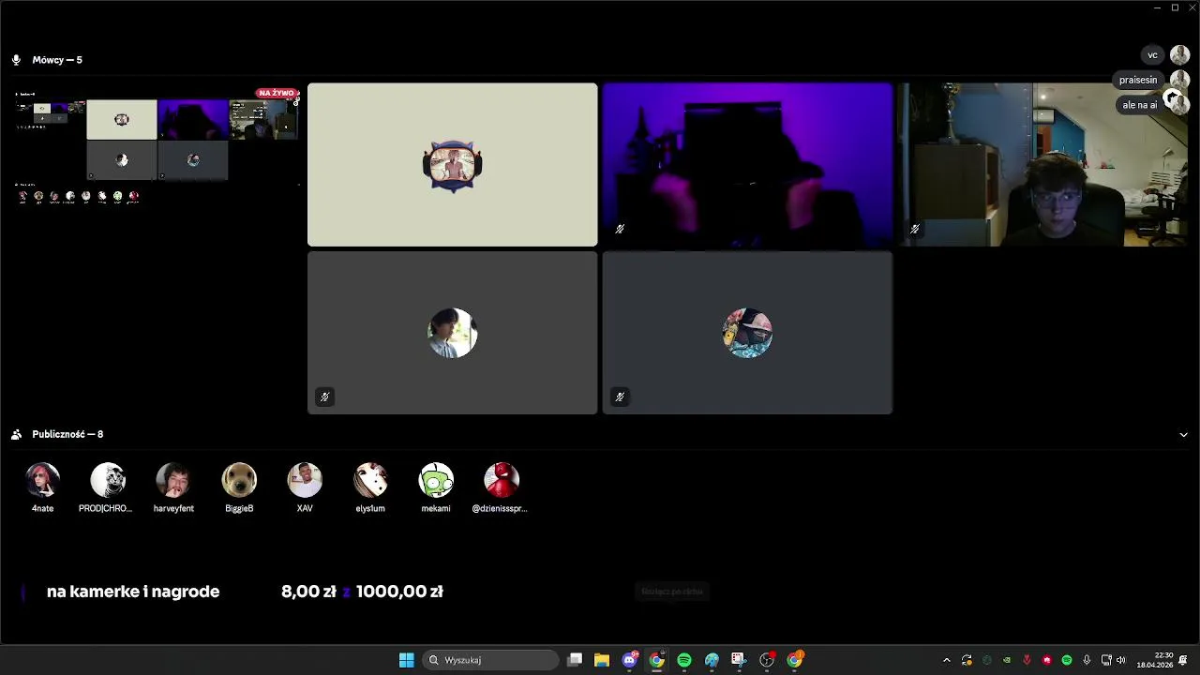Click muted mic icon on lower-left grey tile
This screenshot has height=675, width=1200.
[x=324, y=397]
